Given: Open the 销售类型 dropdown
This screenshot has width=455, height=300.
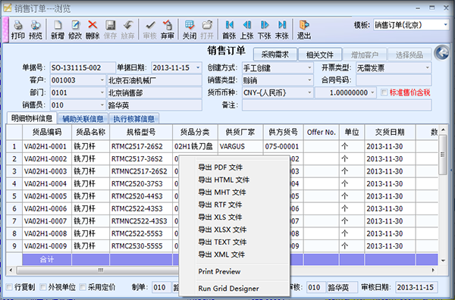Looking at the screenshot, I should (x=309, y=80).
